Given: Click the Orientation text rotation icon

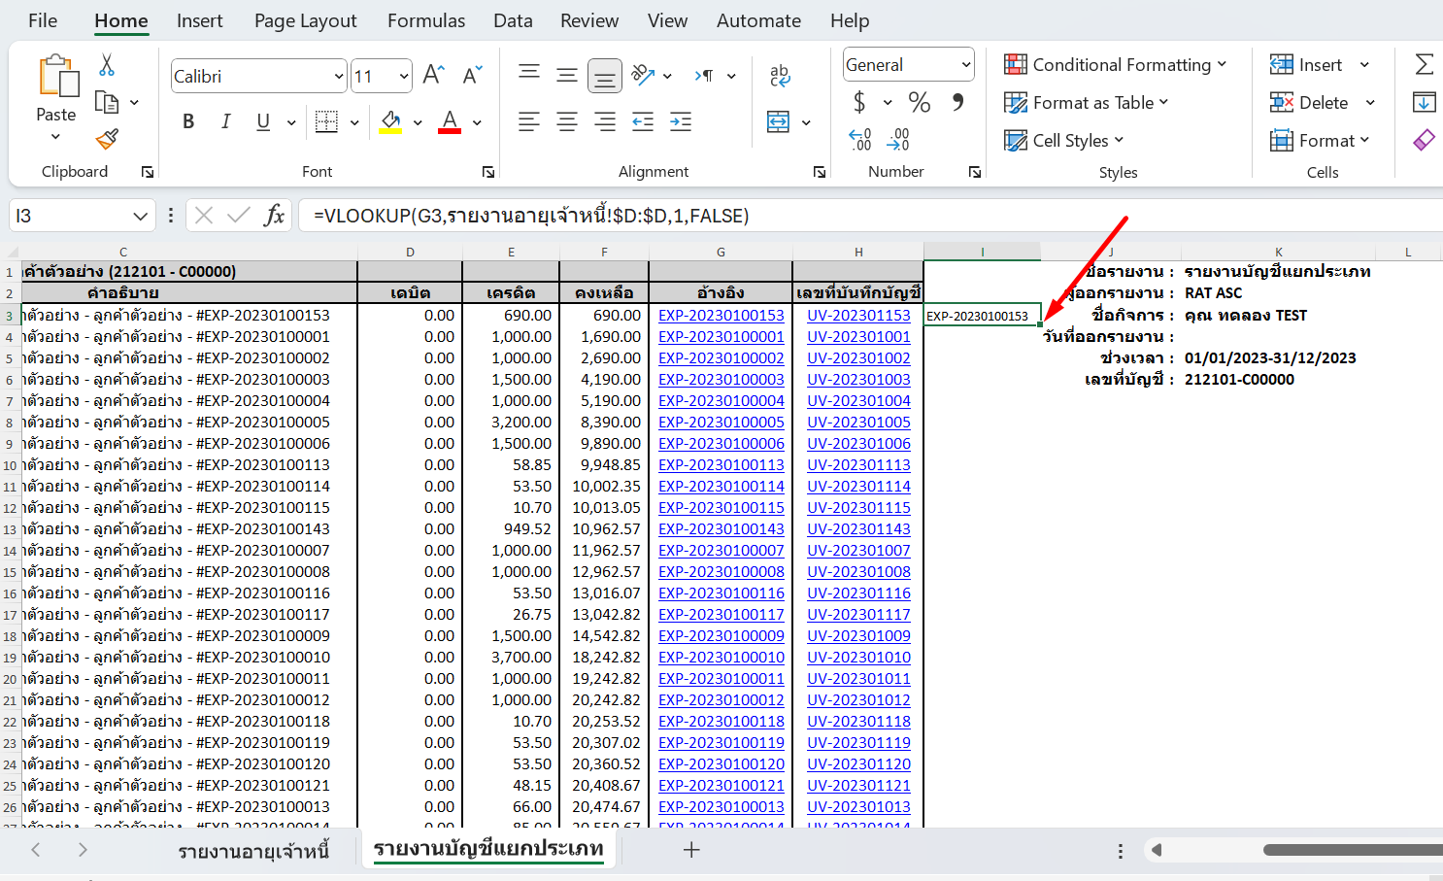Looking at the screenshot, I should (643, 75).
